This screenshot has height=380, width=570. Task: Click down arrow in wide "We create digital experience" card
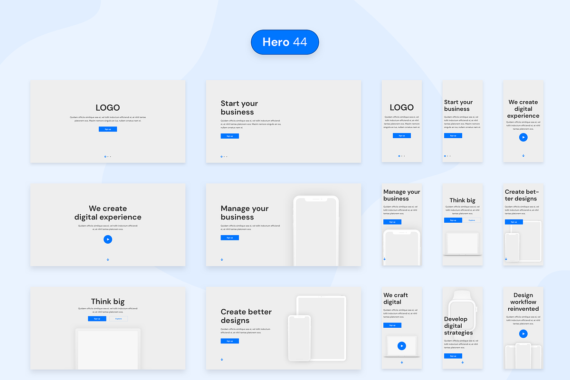click(108, 259)
